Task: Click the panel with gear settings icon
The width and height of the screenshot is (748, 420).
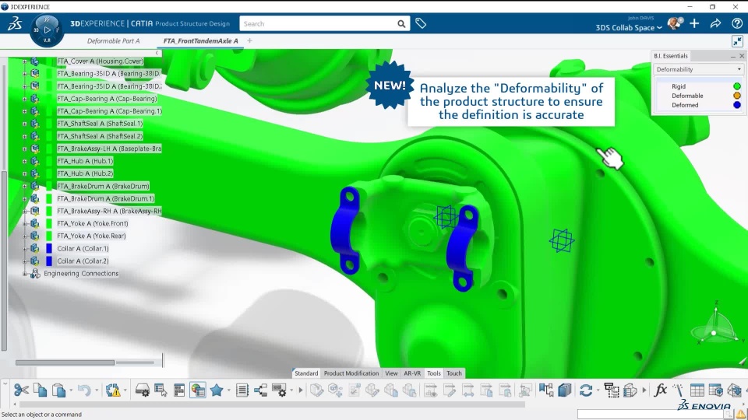Action: click(x=280, y=390)
